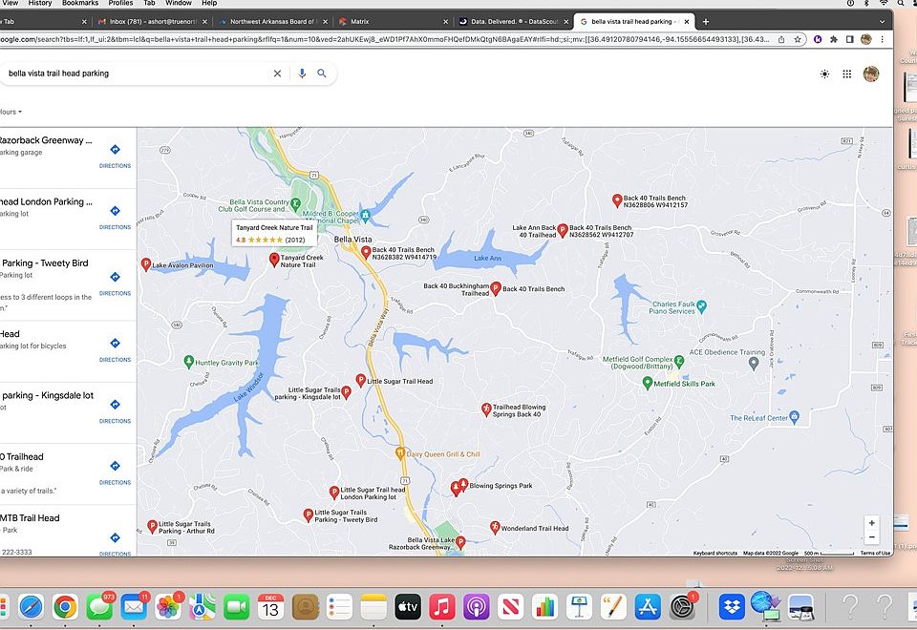This screenshot has width=917, height=630.
Task: Open the Hours filter dropdown
Action: (x=11, y=112)
